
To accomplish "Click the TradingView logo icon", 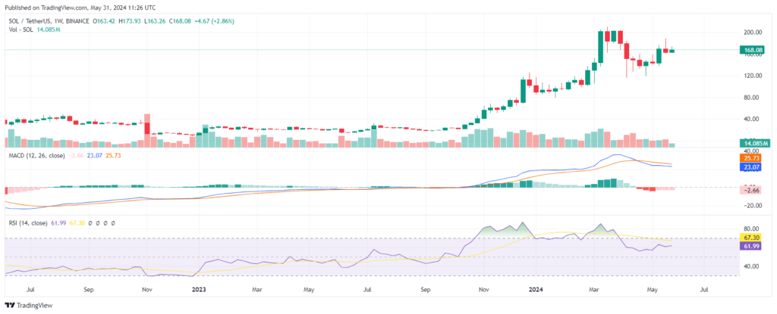I will click(10, 306).
